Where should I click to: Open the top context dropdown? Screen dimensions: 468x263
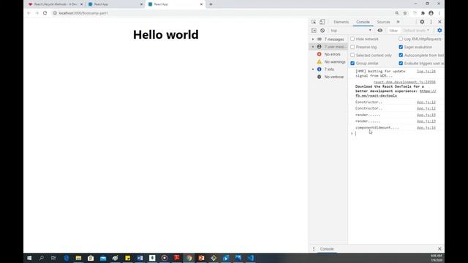(351, 31)
